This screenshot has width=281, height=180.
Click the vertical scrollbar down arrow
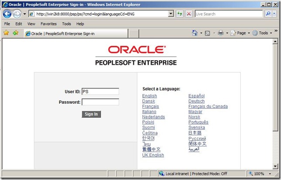coord(275,166)
